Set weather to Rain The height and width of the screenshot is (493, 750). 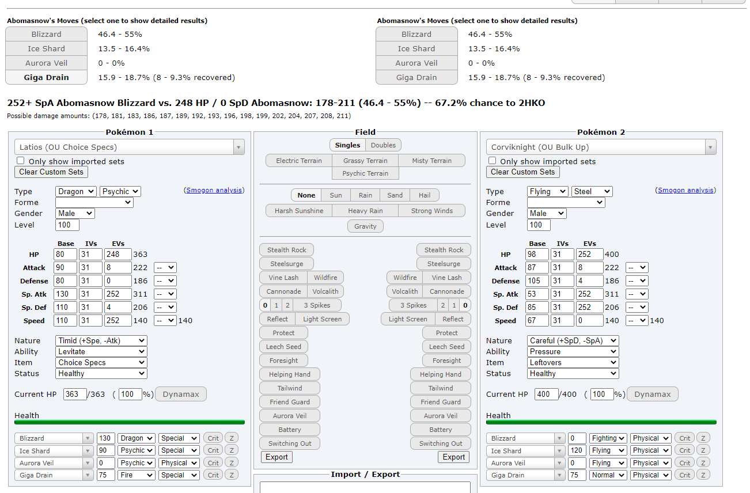[x=365, y=195]
